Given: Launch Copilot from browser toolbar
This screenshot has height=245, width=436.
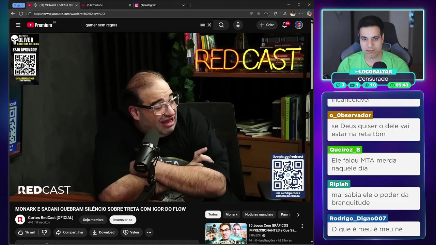Looking at the screenshot, I should pyautogui.click(x=309, y=14).
